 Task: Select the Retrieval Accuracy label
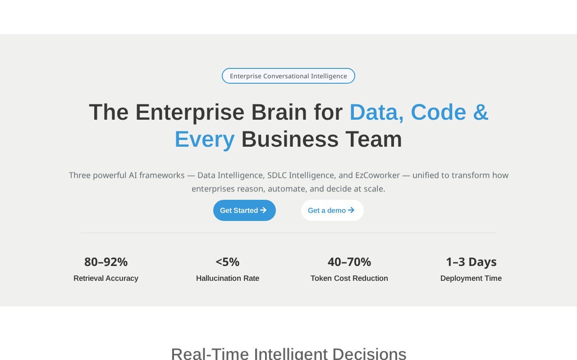[106, 279]
